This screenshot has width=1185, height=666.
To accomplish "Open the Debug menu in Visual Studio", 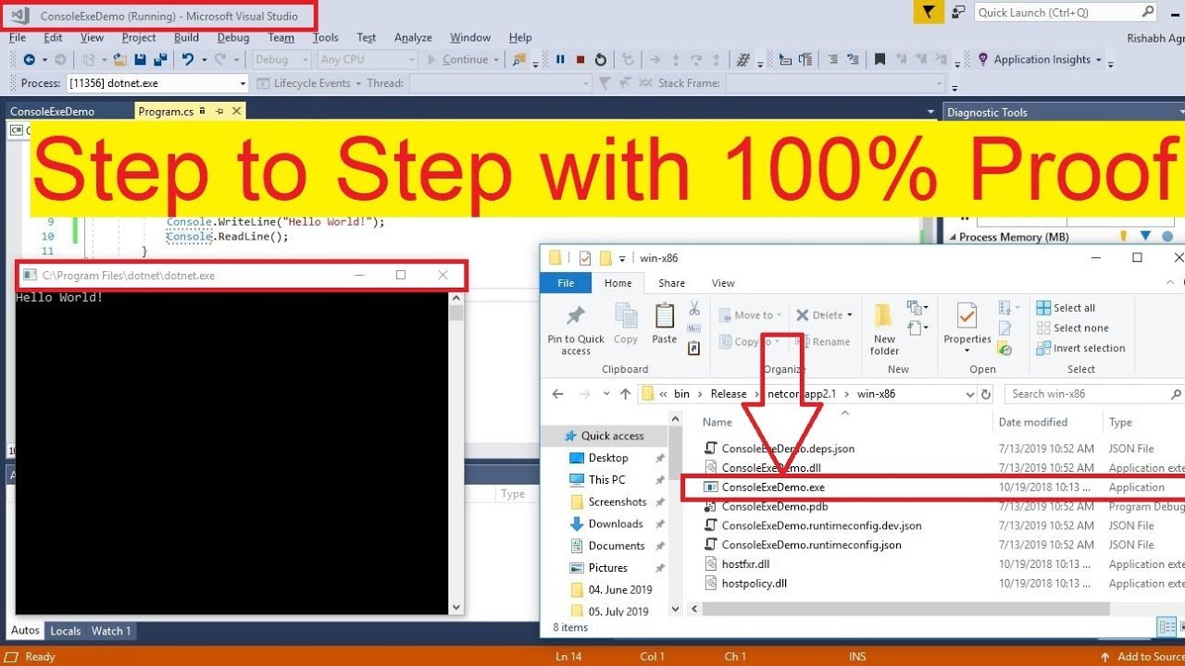I will point(233,38).
